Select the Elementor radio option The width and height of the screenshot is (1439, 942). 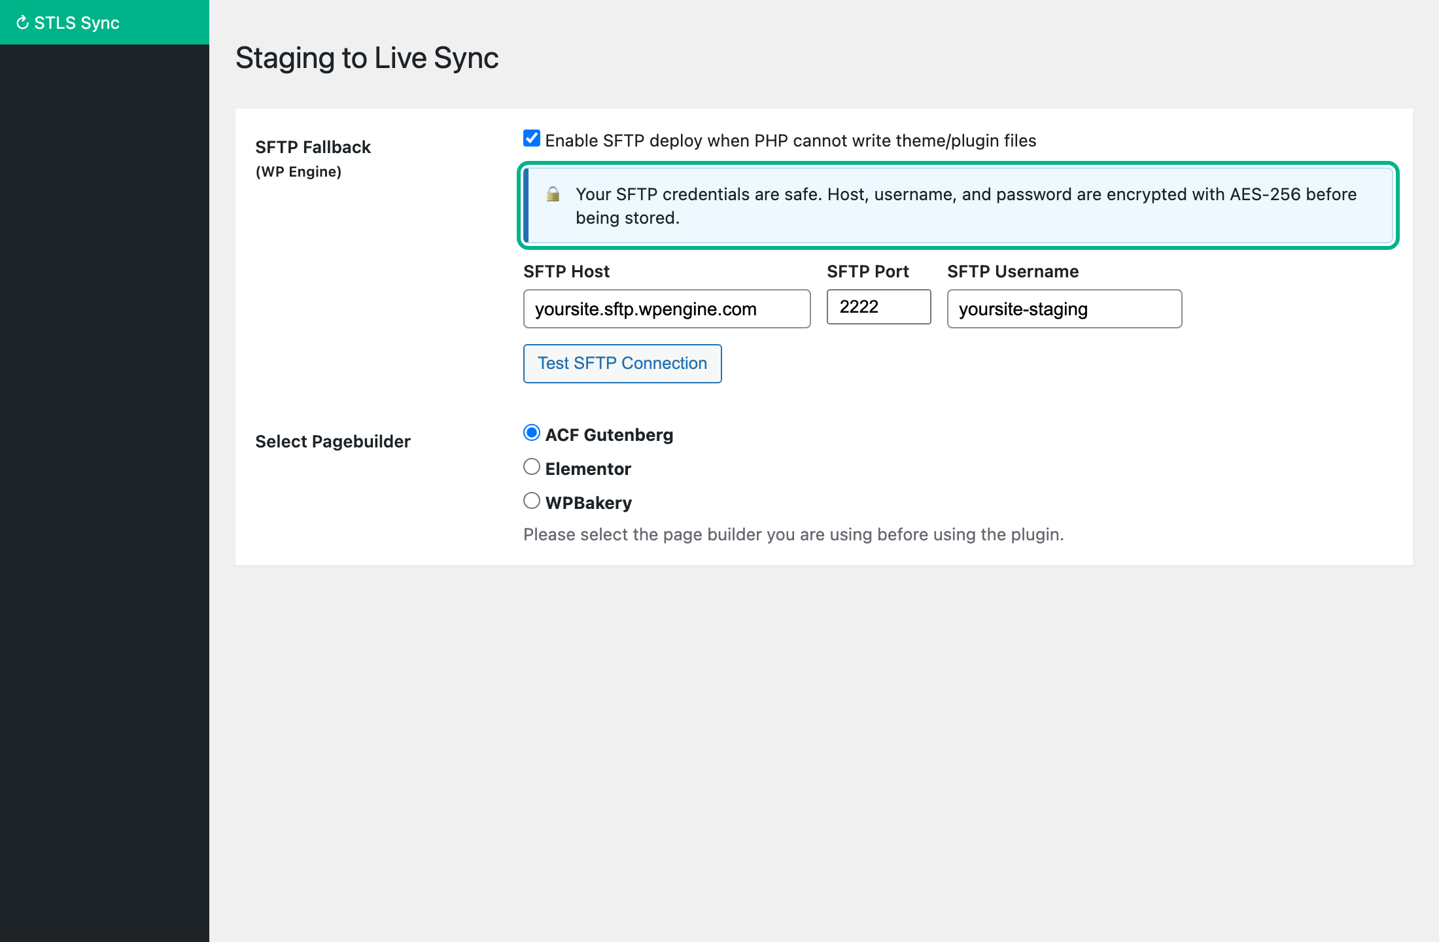click(532, 467)
